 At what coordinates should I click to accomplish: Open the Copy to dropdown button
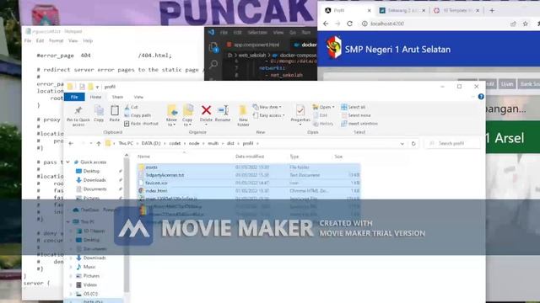tap(187, 116)
